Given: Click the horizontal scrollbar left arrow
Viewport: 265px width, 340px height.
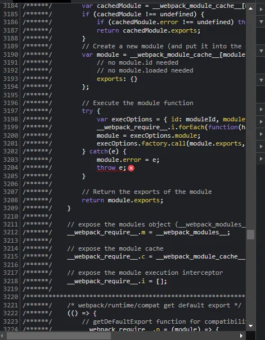Looking at the screenshot, I should tap(3, 336).
